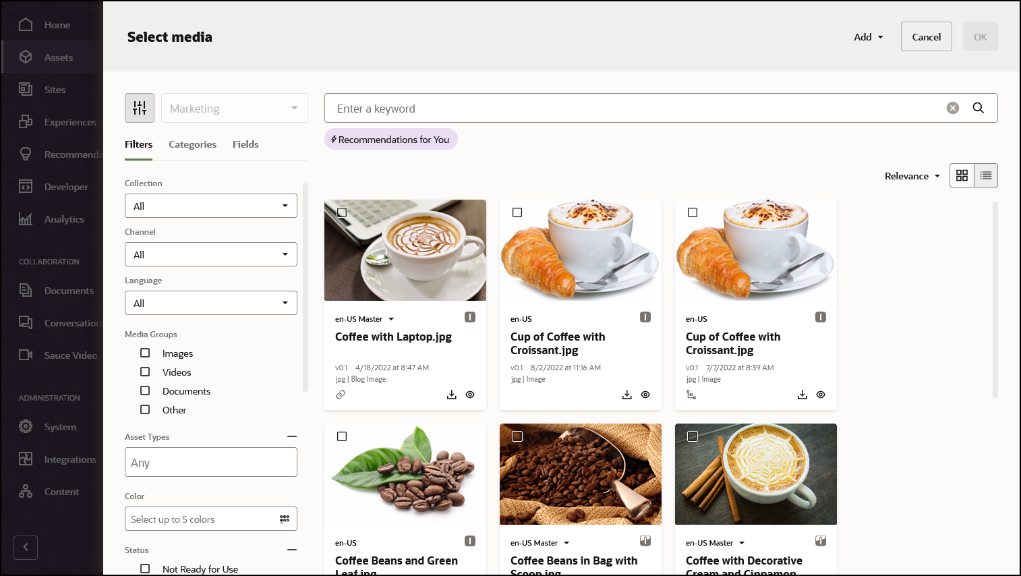
Task: Switch to the Fields tab
Action: click(245, 144)
